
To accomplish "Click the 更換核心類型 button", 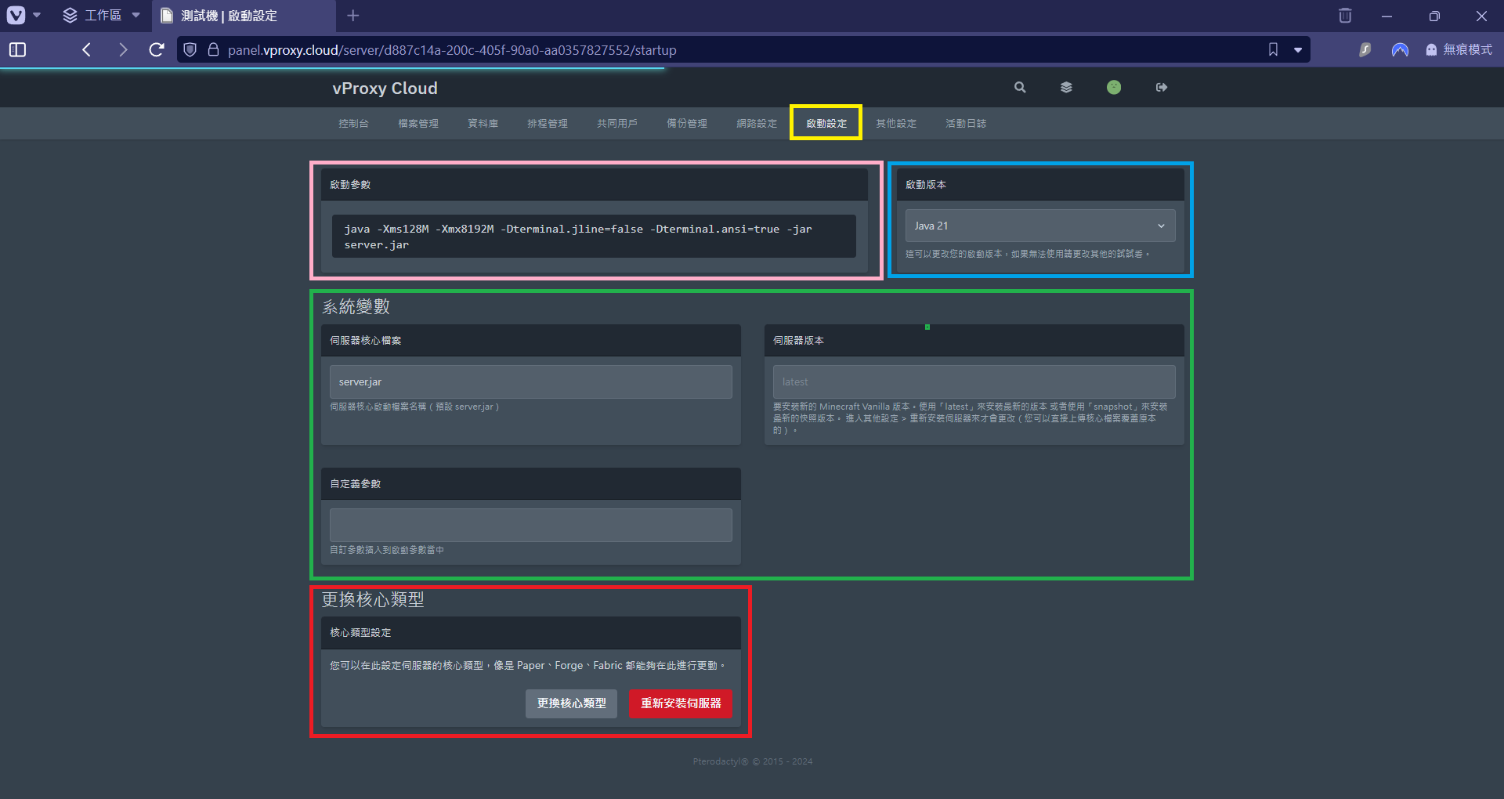I will coord(571,703).
